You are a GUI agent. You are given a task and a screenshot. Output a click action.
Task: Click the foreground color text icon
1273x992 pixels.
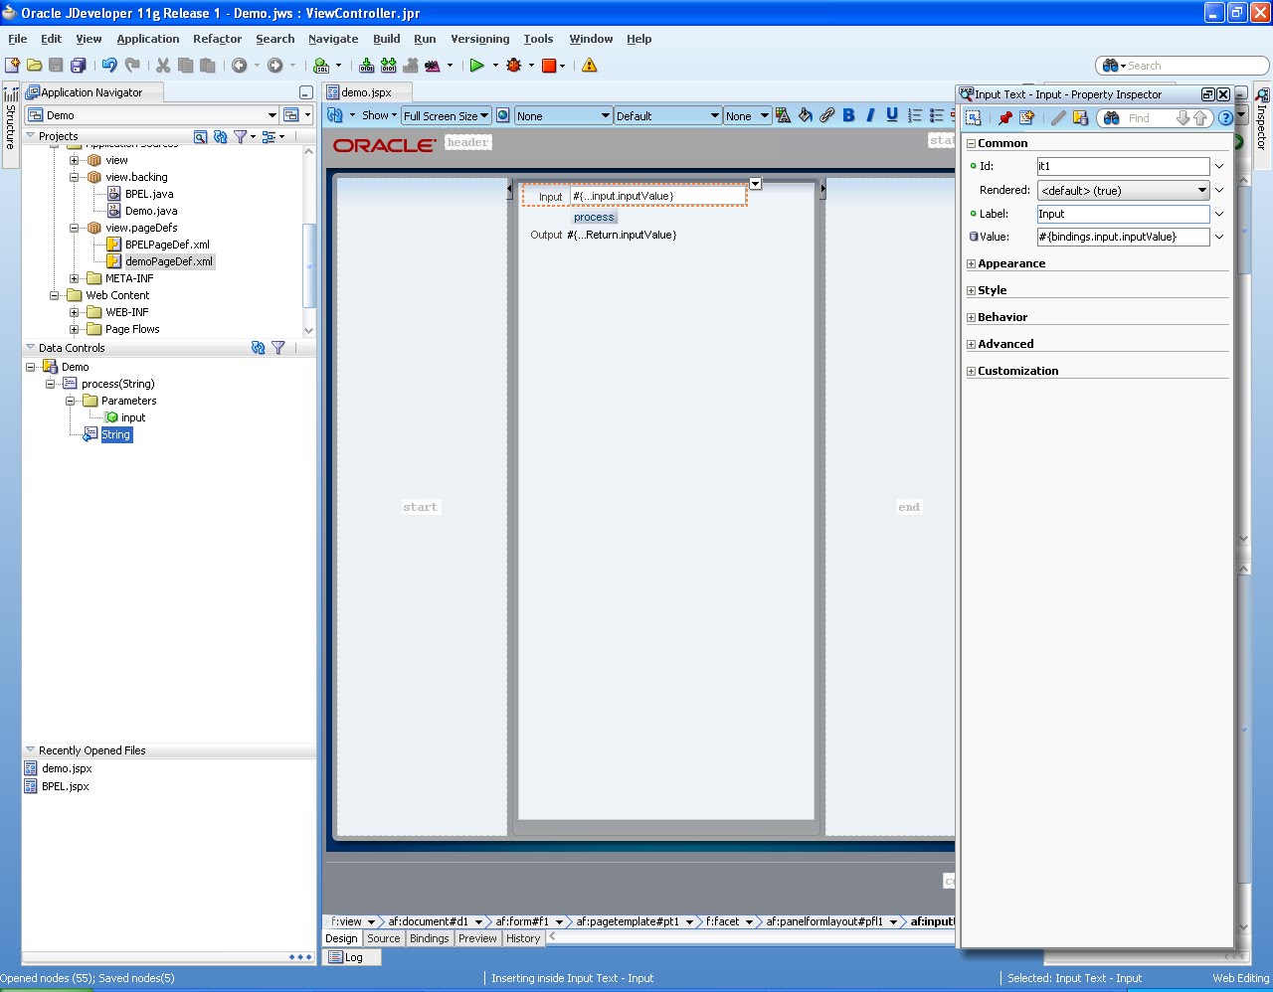[x=784, y=115]
